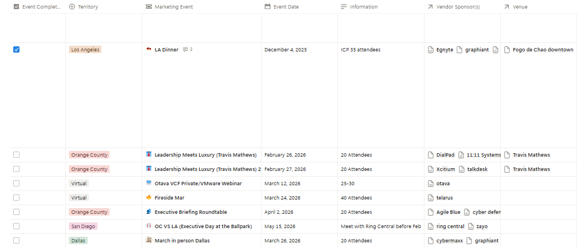Image resolution: width=577 pixels, height=247 pixels.
Task: Click the Venue column header
Action: coord(520,7)
